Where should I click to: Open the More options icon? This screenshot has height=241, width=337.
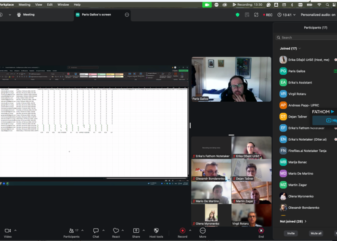pos(203,231)
